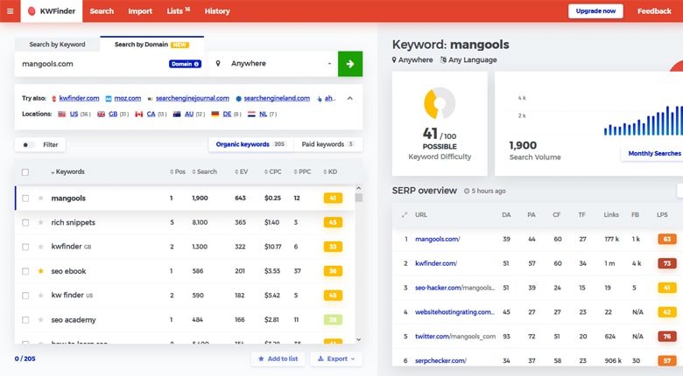Viewport: 683px width, 376px height.
Task: Sort by the CPC column
Action: pyautogui.click(x=272, y=172)
